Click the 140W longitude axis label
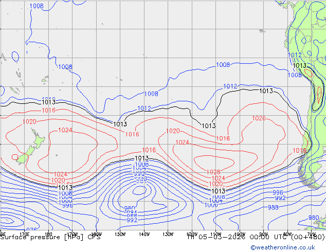The width and height of the screenshot is (326, 252). coord(144,235)
